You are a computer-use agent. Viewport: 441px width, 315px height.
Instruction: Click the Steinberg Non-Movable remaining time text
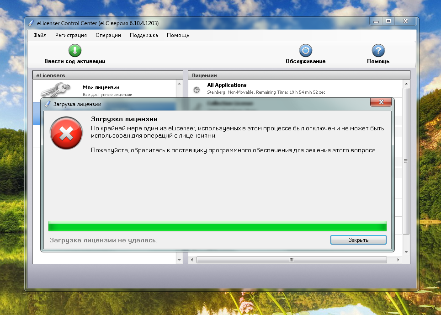(x=266, y=92)
